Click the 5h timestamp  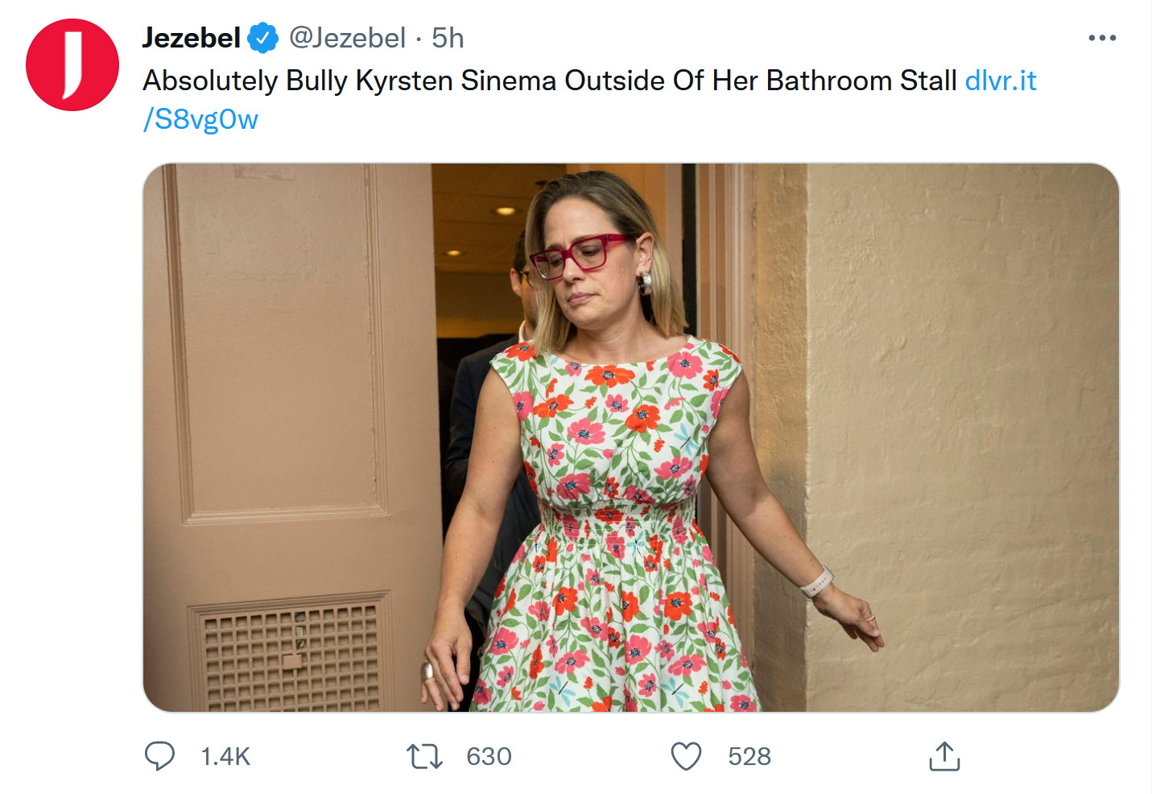coord(448,38)
